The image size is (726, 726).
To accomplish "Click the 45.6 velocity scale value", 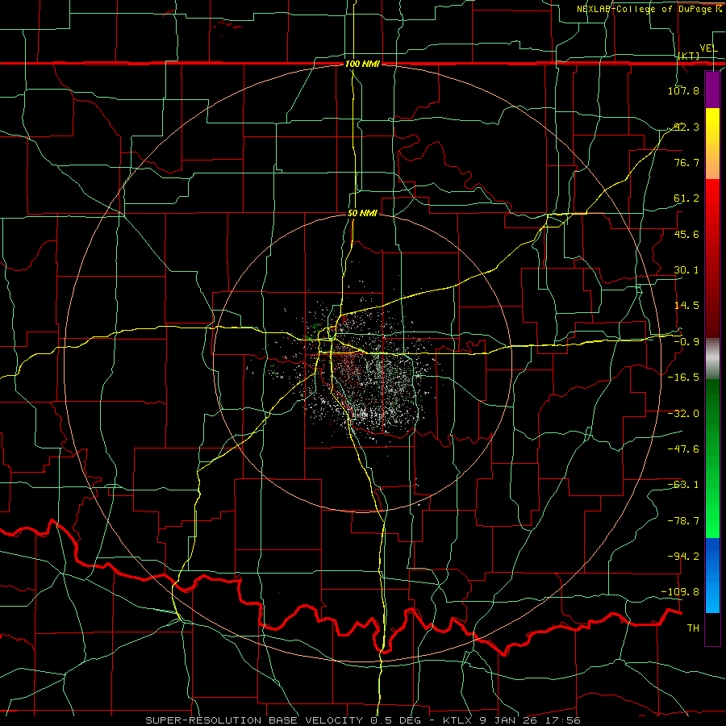I will click(x=686, y=234).
